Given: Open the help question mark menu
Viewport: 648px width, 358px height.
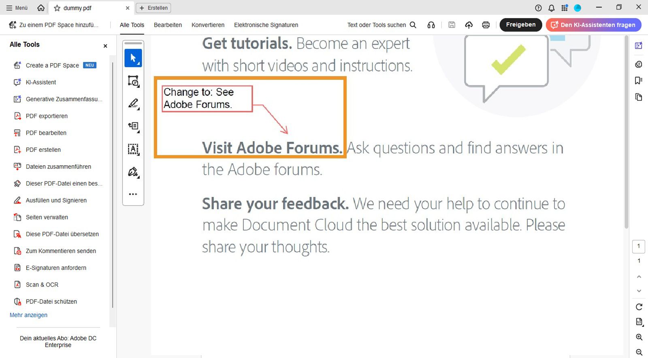Looking at the screenshot, I should (538, 8).
